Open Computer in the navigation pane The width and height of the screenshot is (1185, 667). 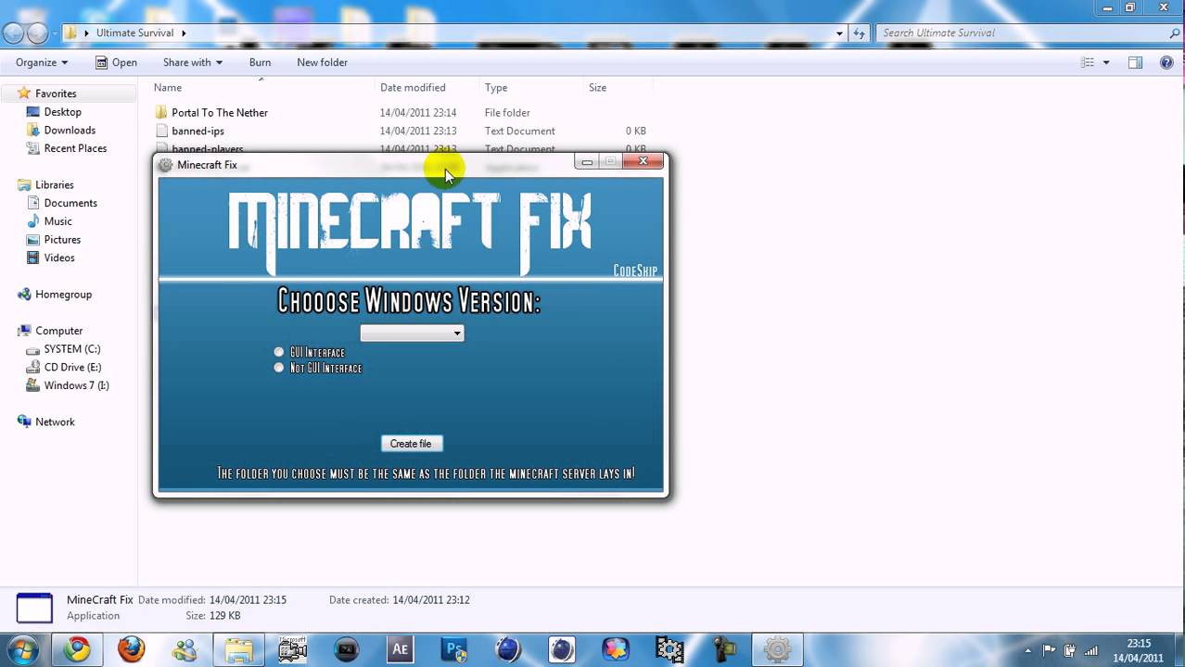(x=59, y=331)
